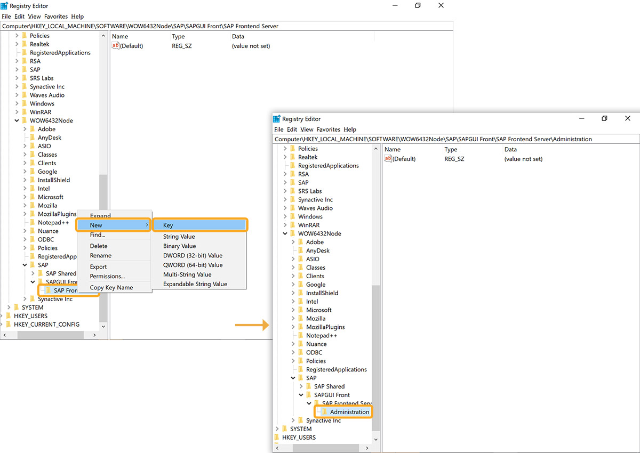Viewport: 640px width, 453px height.
Task: Expand RSA key in left window
Action: 17,61
